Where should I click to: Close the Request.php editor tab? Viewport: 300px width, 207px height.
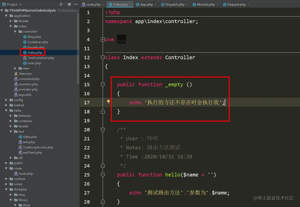pyautogui.click(x=248, y=4)
